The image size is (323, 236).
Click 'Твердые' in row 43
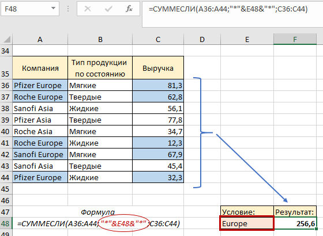click(100, 166)
